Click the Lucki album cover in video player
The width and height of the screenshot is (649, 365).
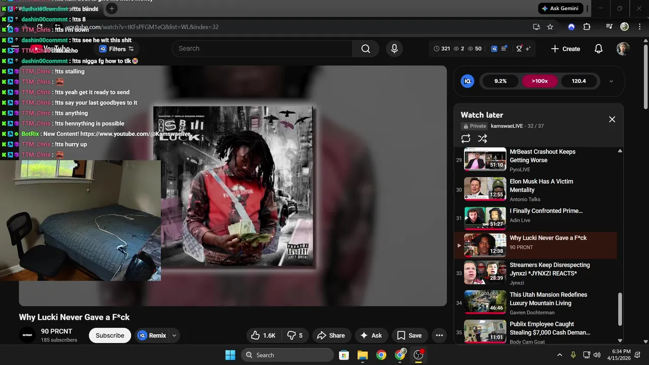233,186
